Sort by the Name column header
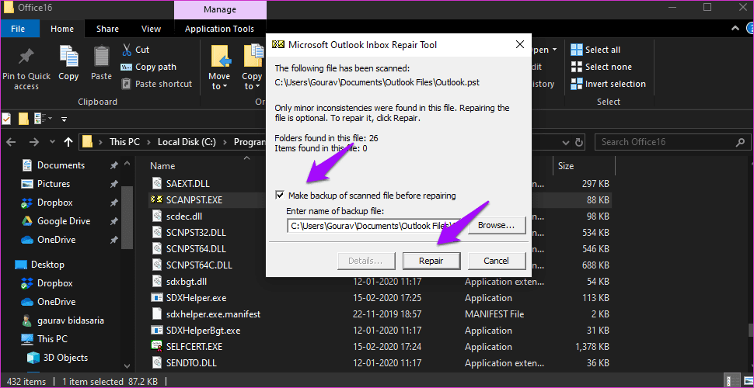 [162, 165]
